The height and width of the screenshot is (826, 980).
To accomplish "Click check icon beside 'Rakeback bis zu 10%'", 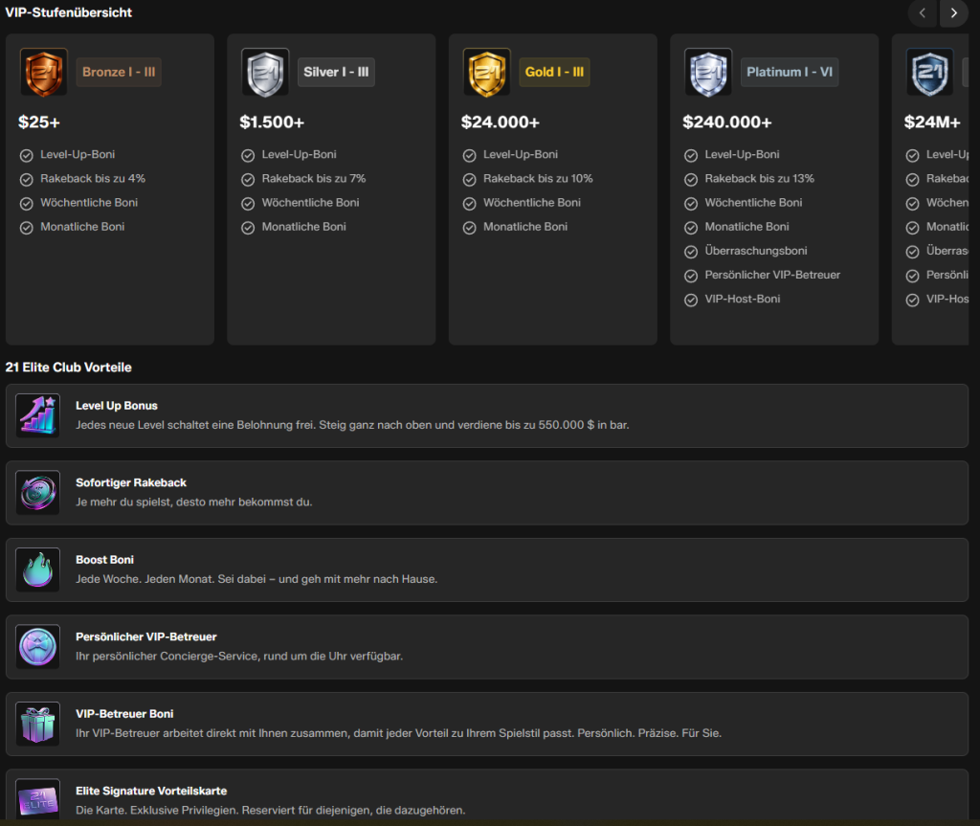I will [469, 179].
